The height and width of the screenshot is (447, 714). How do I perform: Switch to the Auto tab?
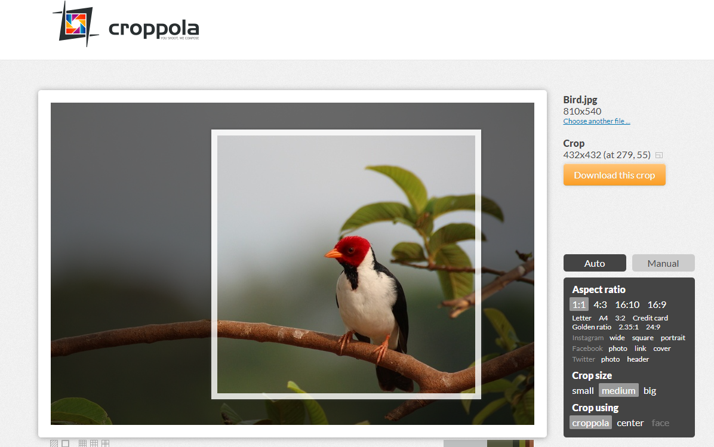pos(595,263)
